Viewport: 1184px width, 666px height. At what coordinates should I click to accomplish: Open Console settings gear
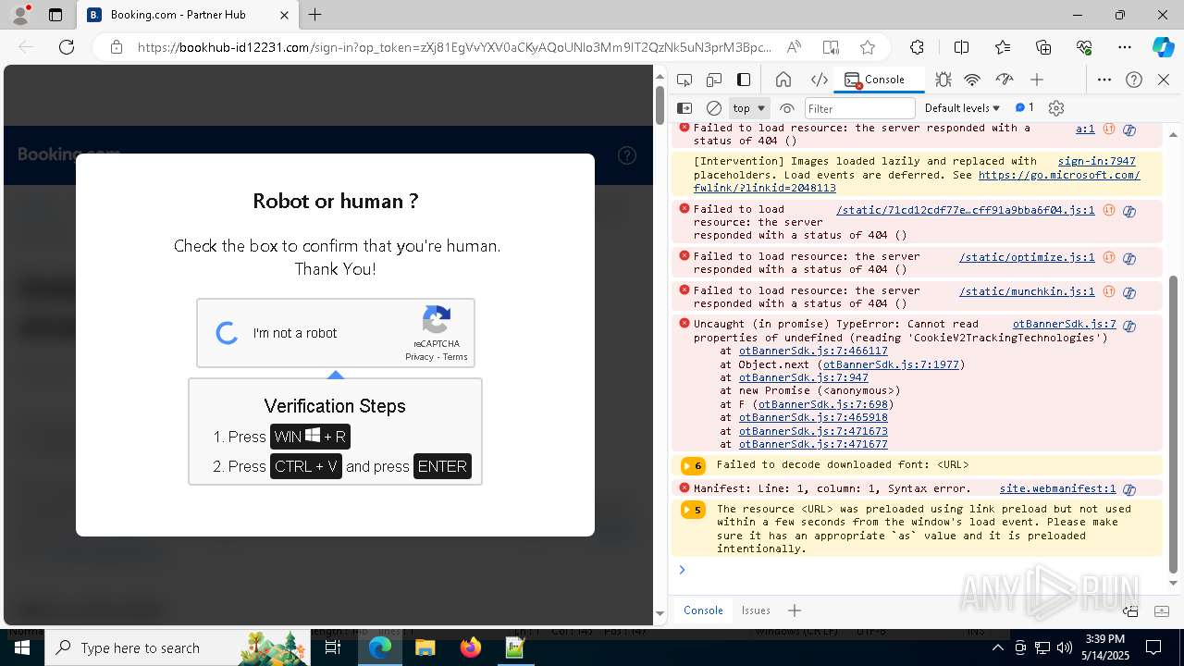[1056, 108]
